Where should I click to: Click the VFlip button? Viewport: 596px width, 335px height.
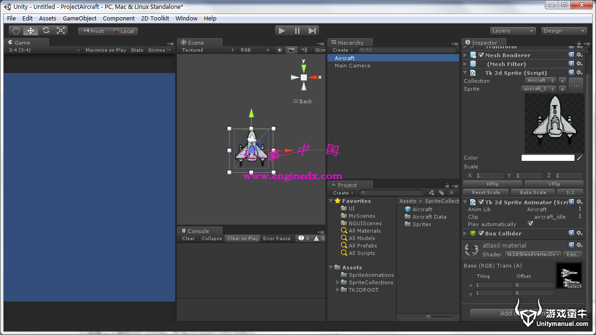coord(554,184)
